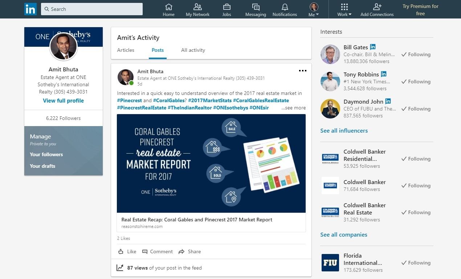Switch to the All activity tab
This screenshot has height=279, width=461.
click(193, 50)
